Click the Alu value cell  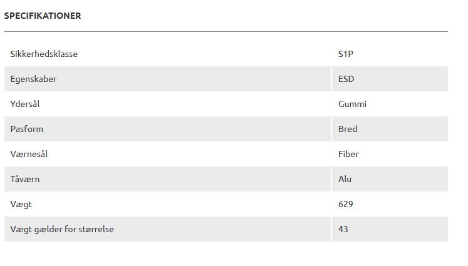tap(345, 179)
